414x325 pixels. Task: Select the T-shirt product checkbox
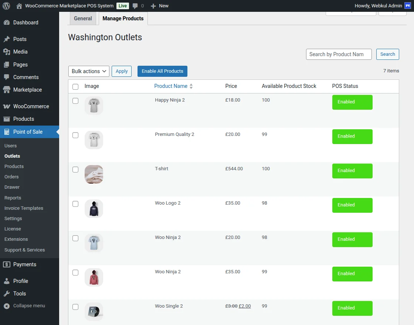pos(75,170)
